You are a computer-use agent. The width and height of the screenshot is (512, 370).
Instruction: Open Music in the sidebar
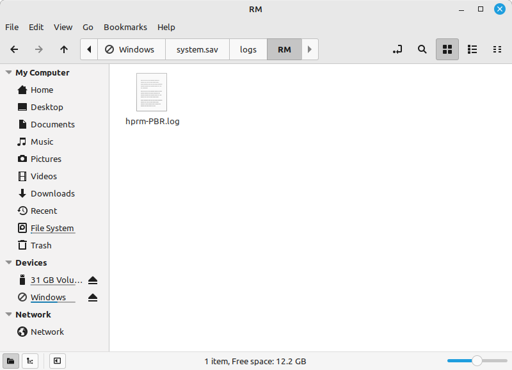[42, 141]
